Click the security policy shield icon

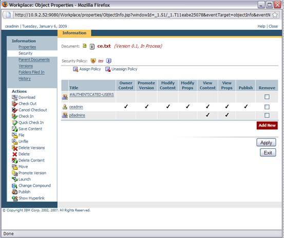pyautogui.click(x=93, y=61)
